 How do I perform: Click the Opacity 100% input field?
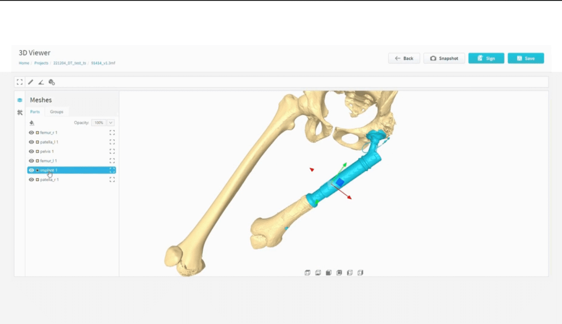99,123
